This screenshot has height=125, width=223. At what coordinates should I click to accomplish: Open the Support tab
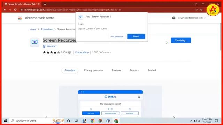[134, 70]
